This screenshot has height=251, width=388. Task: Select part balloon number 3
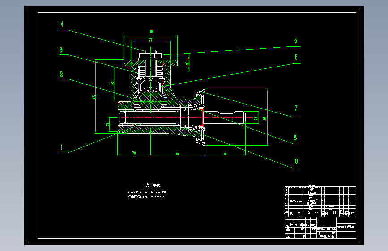[61, 50]
